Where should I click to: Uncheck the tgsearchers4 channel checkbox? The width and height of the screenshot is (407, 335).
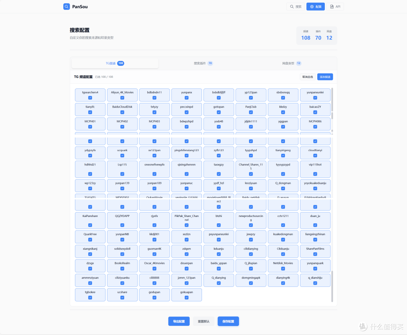(x=90, y=98)
